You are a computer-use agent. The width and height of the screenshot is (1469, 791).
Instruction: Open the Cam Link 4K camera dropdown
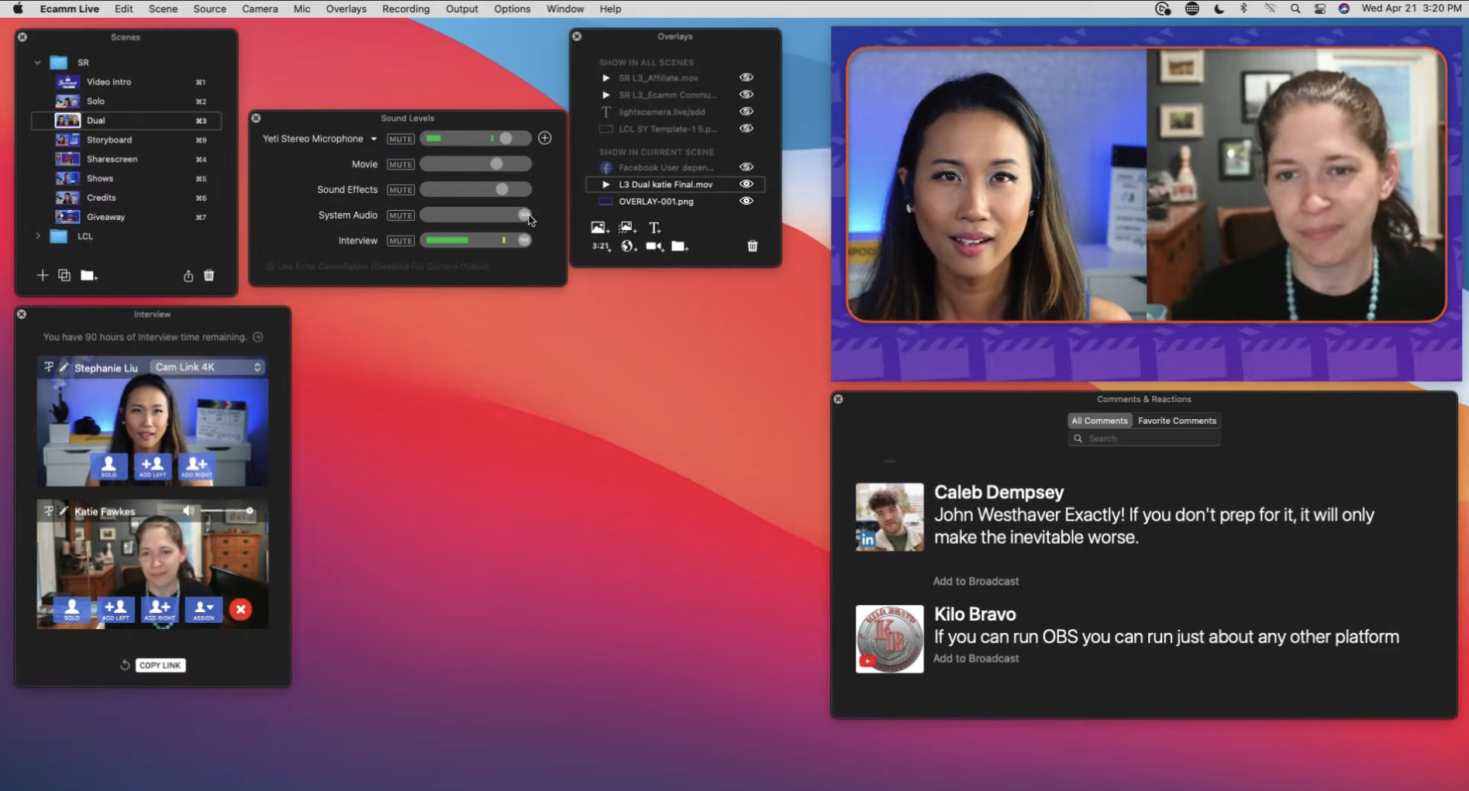pyautogui.click(x=208, y=366)
